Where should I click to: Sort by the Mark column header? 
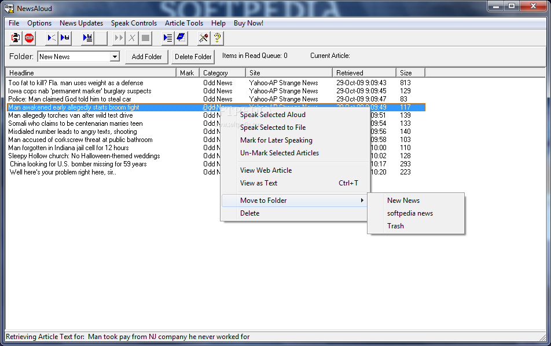pyautogui.click(x=188, y=73)
